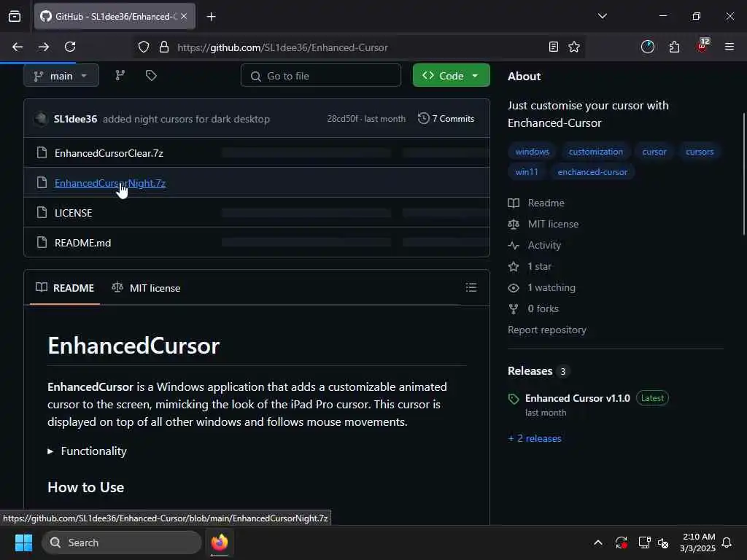747x560 pixels.
Task: Open Enhanced Cursor v1.1.0 release
Action: point(578,399)
